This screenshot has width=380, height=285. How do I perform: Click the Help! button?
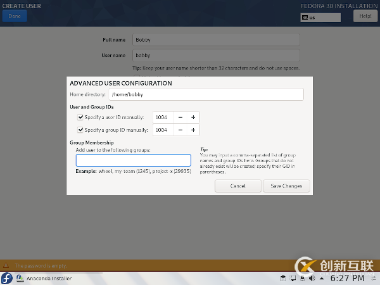tap(365, 16)
